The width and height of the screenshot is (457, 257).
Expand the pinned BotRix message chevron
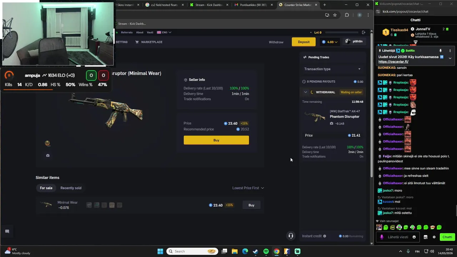(450, 58)
